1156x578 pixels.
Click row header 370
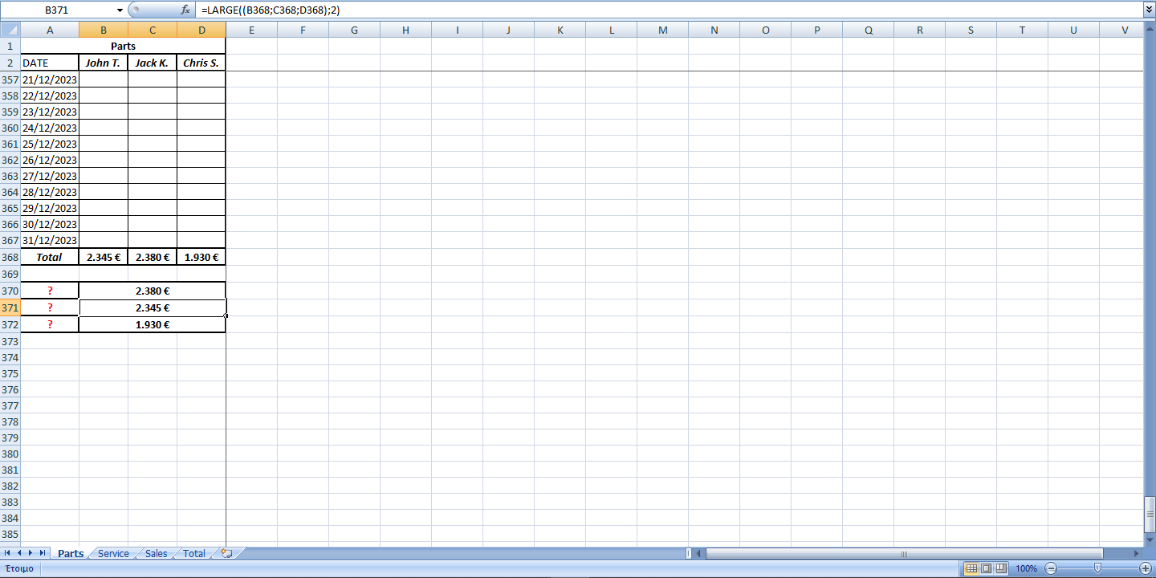point(10,291)
